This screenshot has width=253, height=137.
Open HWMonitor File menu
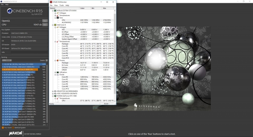[51, 5]
